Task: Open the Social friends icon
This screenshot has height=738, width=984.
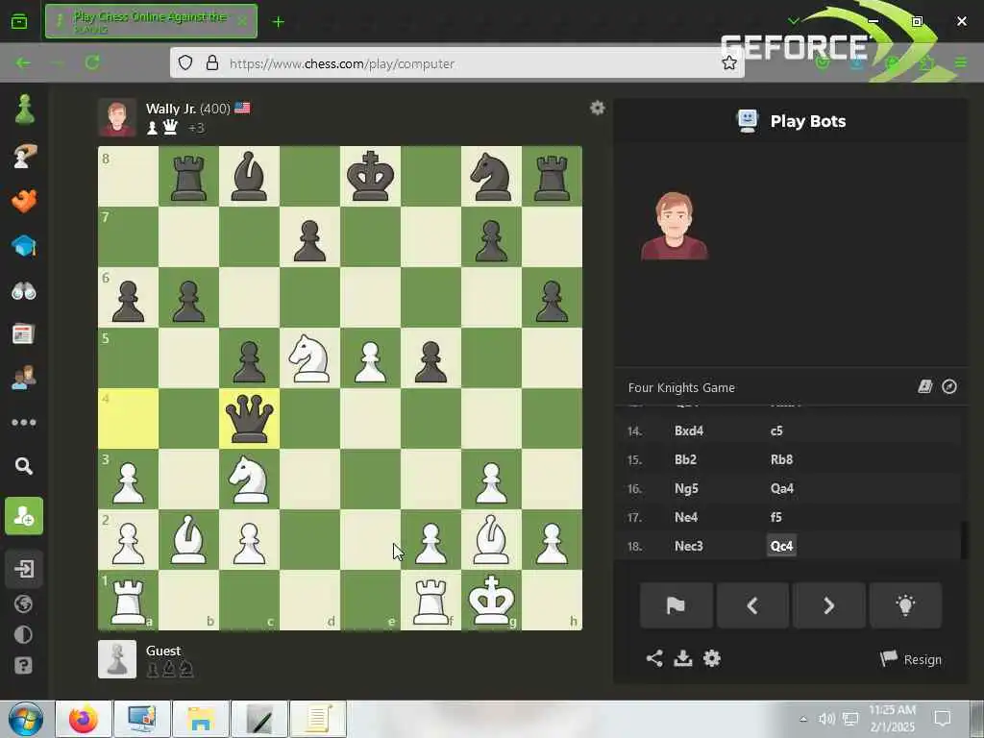Action: [x=24, y=378]
